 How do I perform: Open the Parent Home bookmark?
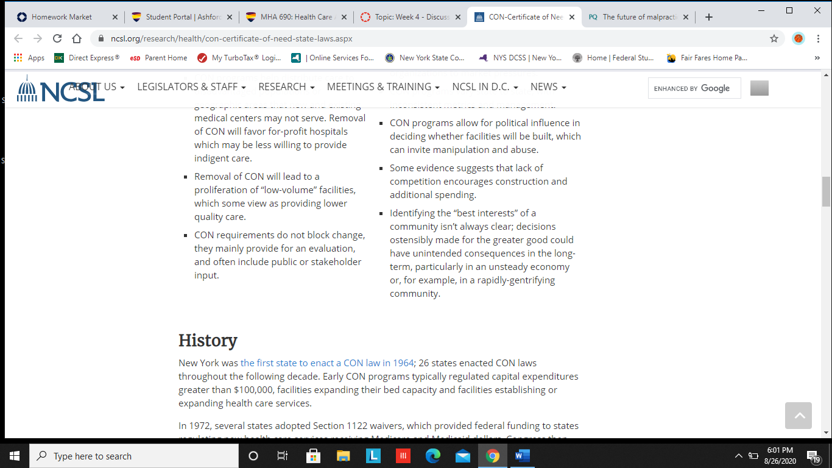(x=158, y=58)
